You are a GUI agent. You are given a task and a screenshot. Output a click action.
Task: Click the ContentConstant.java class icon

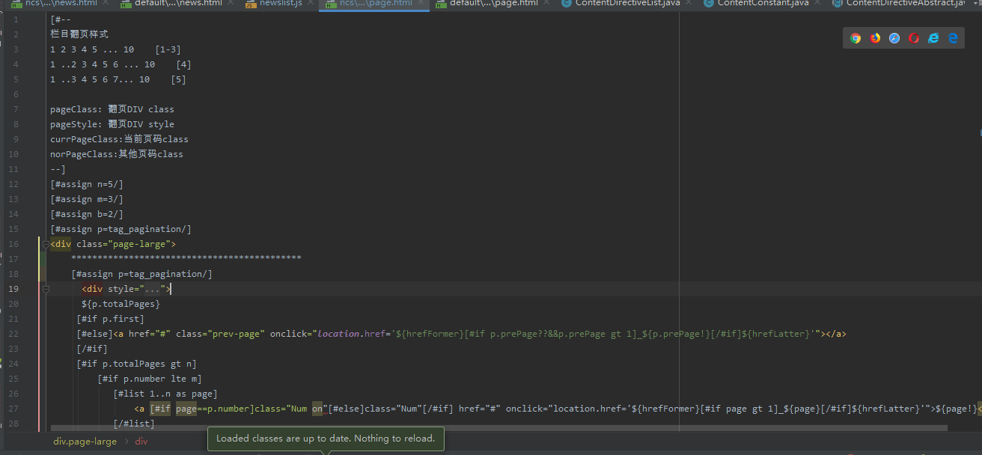click(x=708, y=4)
